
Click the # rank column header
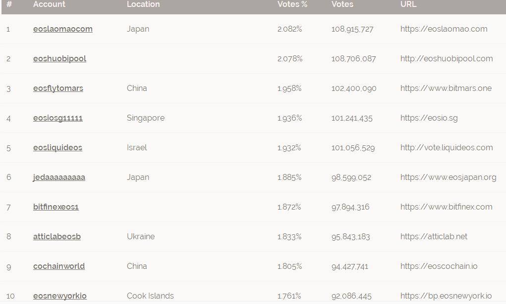coord(9,4)
